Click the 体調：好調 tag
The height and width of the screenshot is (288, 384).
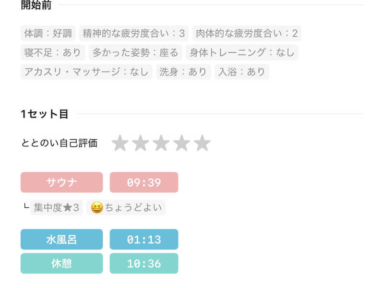pyautogui.click(x=48, y=33)
